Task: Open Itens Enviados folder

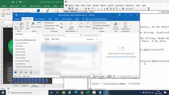Action: coord(20,49)
